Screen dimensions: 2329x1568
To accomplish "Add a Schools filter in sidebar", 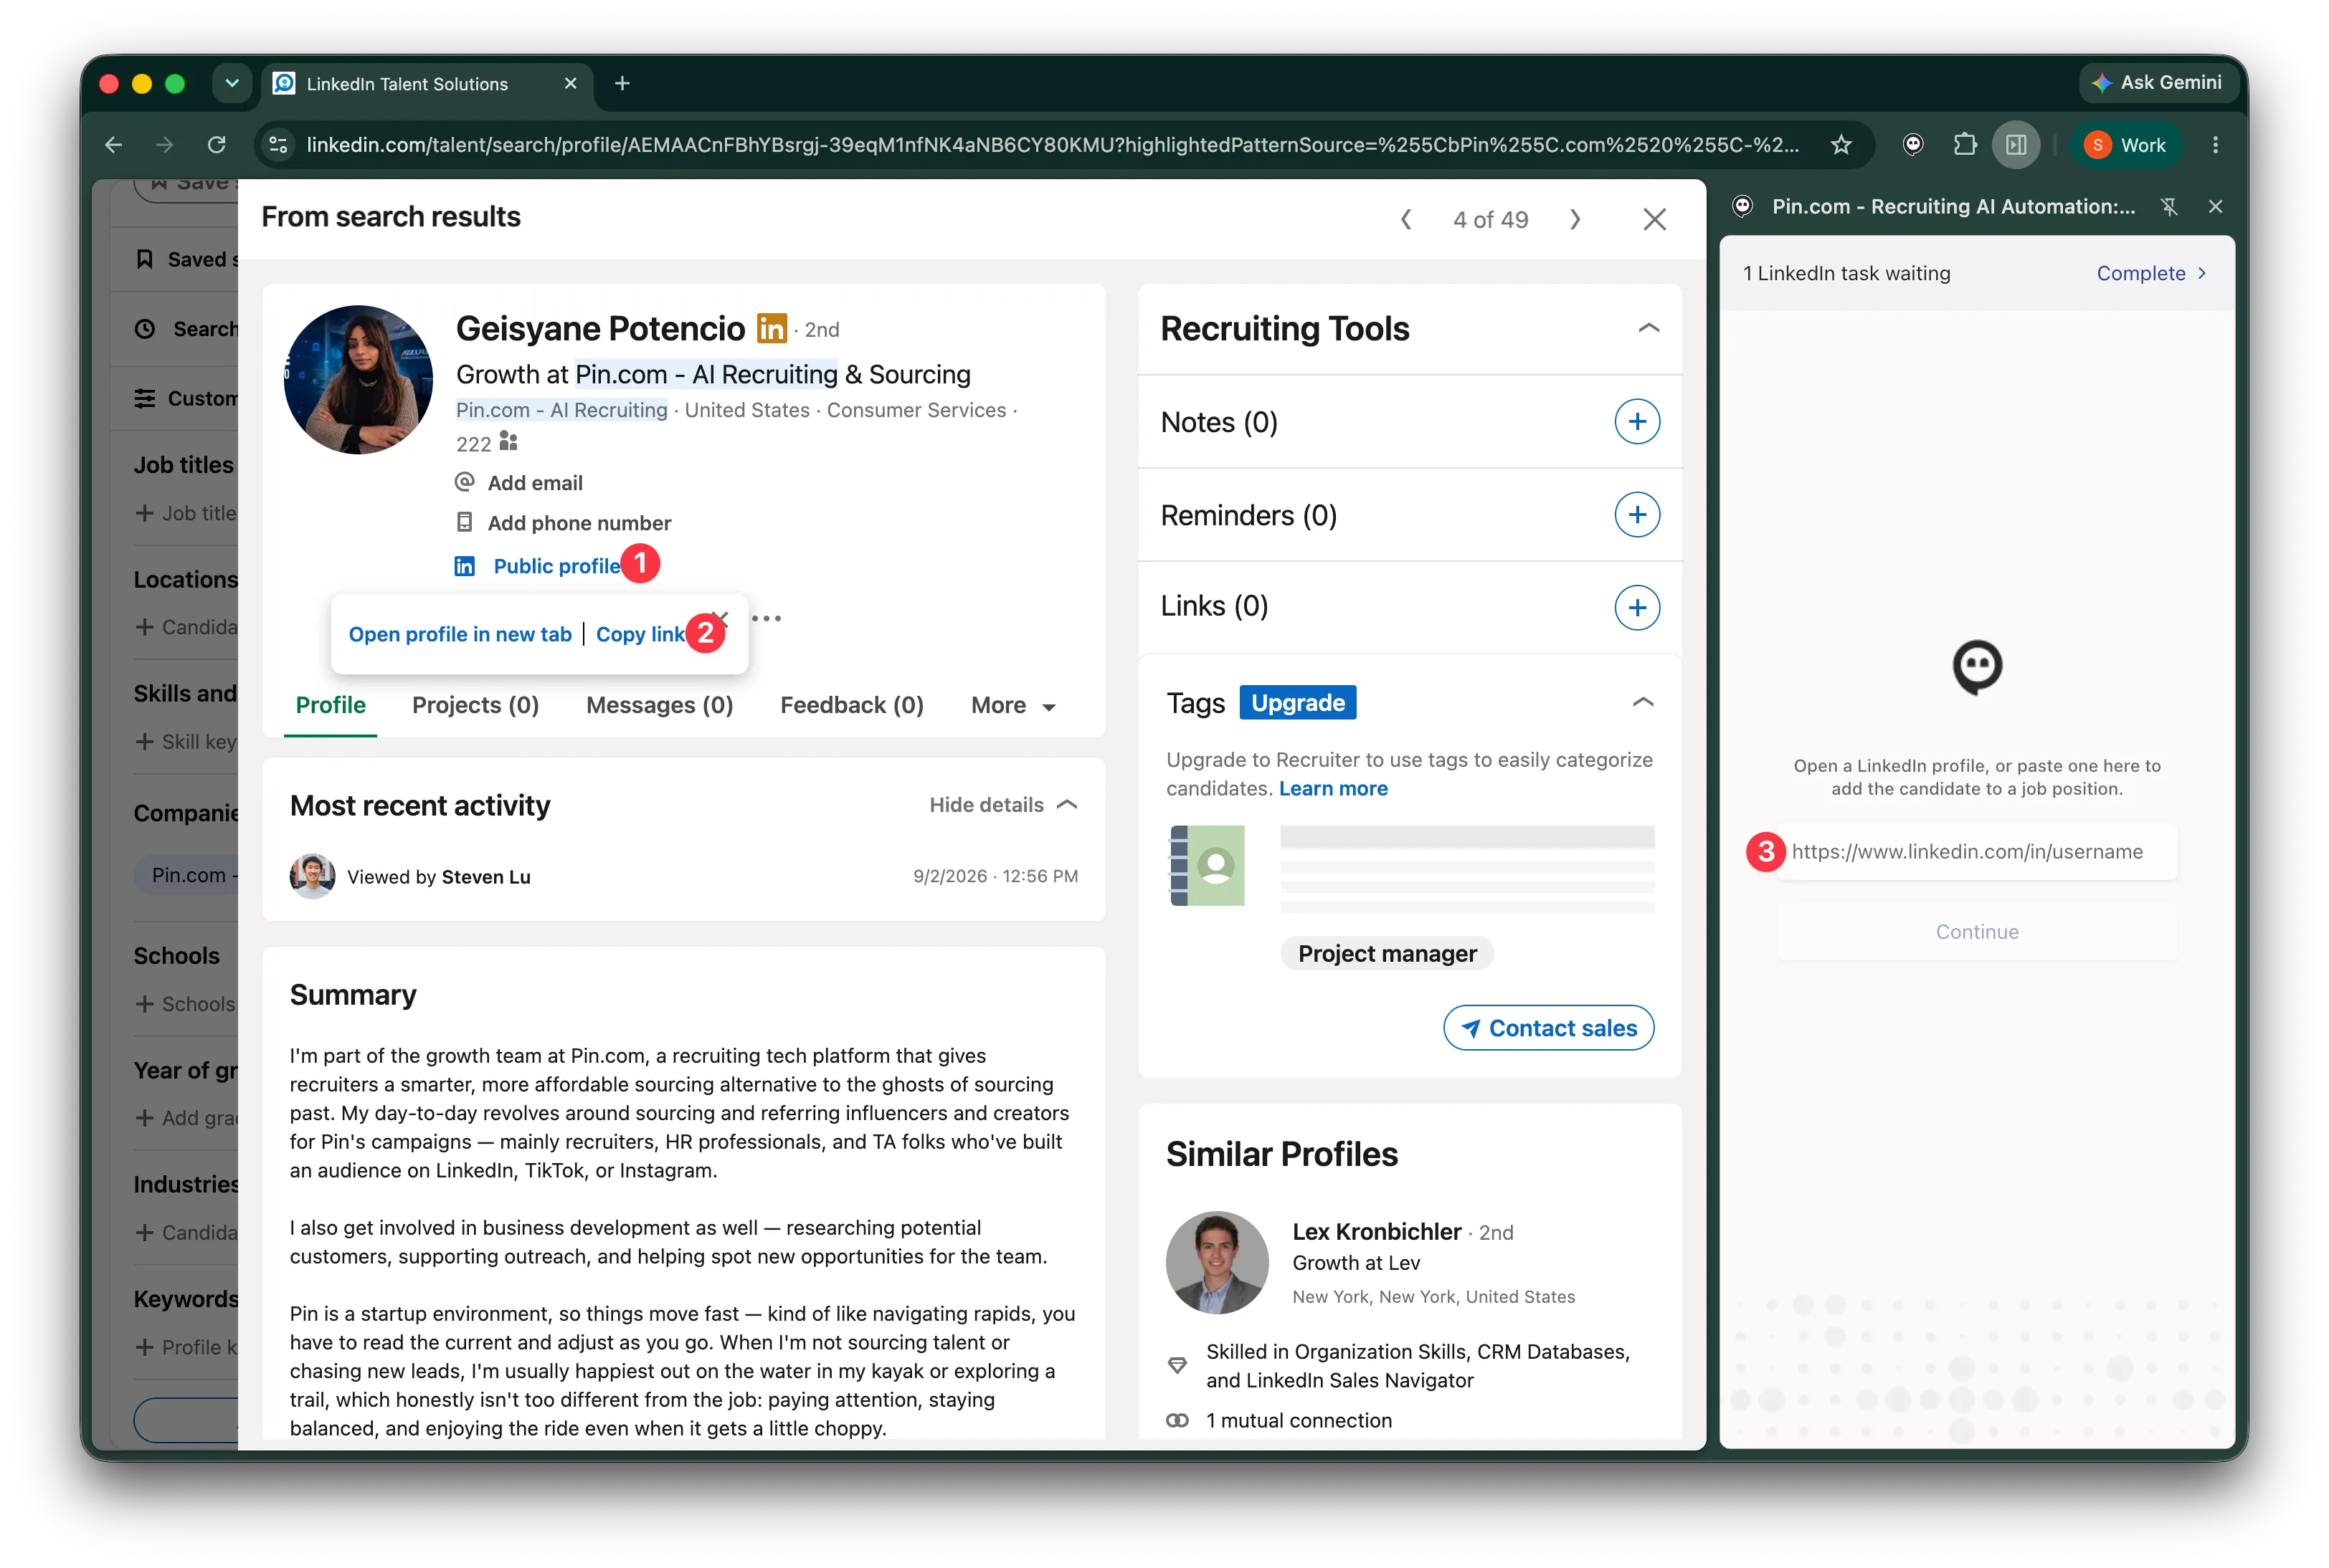I will [187, 1004].
